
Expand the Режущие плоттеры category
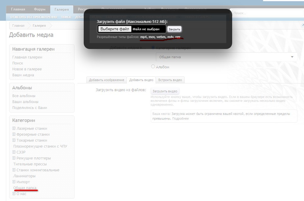coord(14,158)
